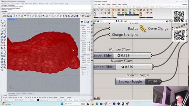The width and height of the screenshot is (189, 106).
Task: Click the Zoom Extents icon in Grasshopper canvas toolbar
Action: coord(118,21)
